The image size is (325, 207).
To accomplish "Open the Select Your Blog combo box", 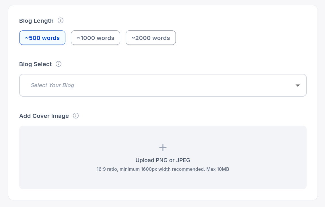I will (x=163, y=85).
